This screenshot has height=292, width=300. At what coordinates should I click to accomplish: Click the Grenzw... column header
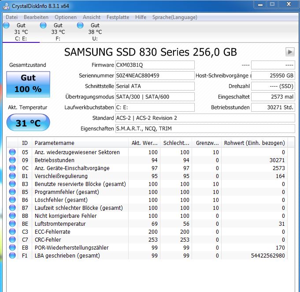click(x=207, y=143)
